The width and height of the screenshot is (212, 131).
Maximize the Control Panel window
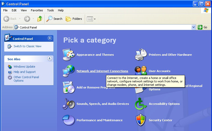click(202, 4)
